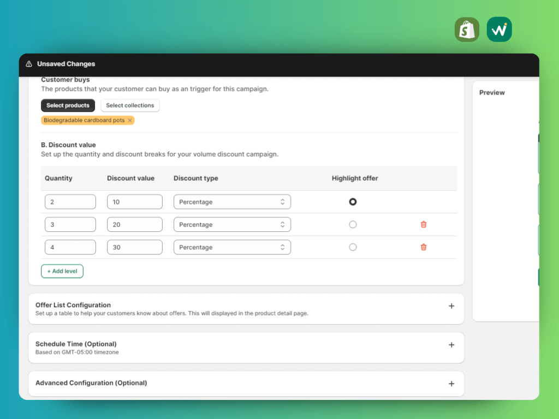The width and height of the screenshot is (559, 419).
Task: Edit the quantity field showing 2
Action: [70, 202]
